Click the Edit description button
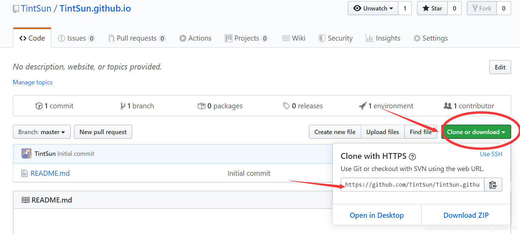520x234 pixels. click(x=500, y=67)
